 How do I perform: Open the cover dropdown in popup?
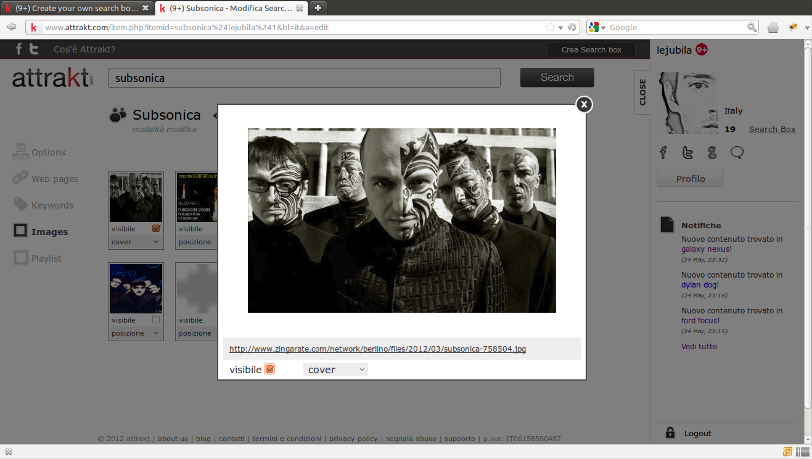pos(335,370)
